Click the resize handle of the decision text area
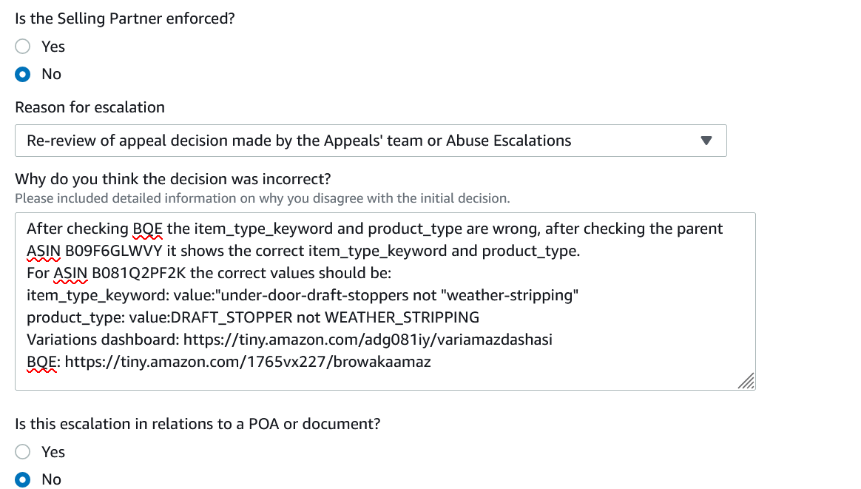The width and height of the screenshot is (861, 489). pos(746,381)
